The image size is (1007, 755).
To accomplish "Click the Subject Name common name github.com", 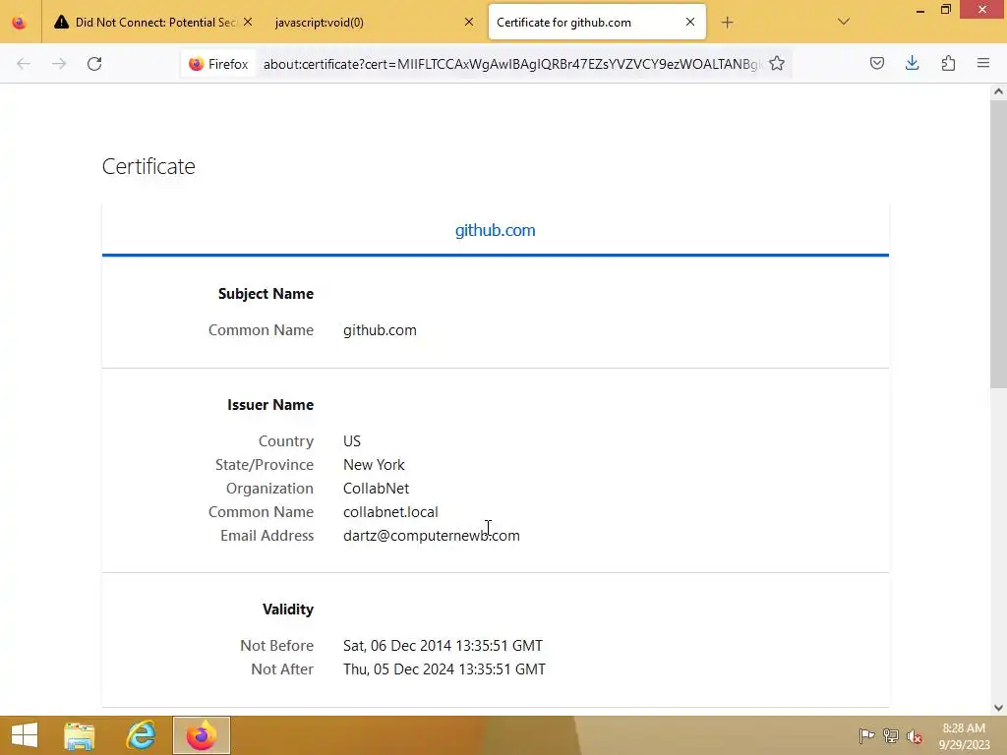I will click(380, 330).
